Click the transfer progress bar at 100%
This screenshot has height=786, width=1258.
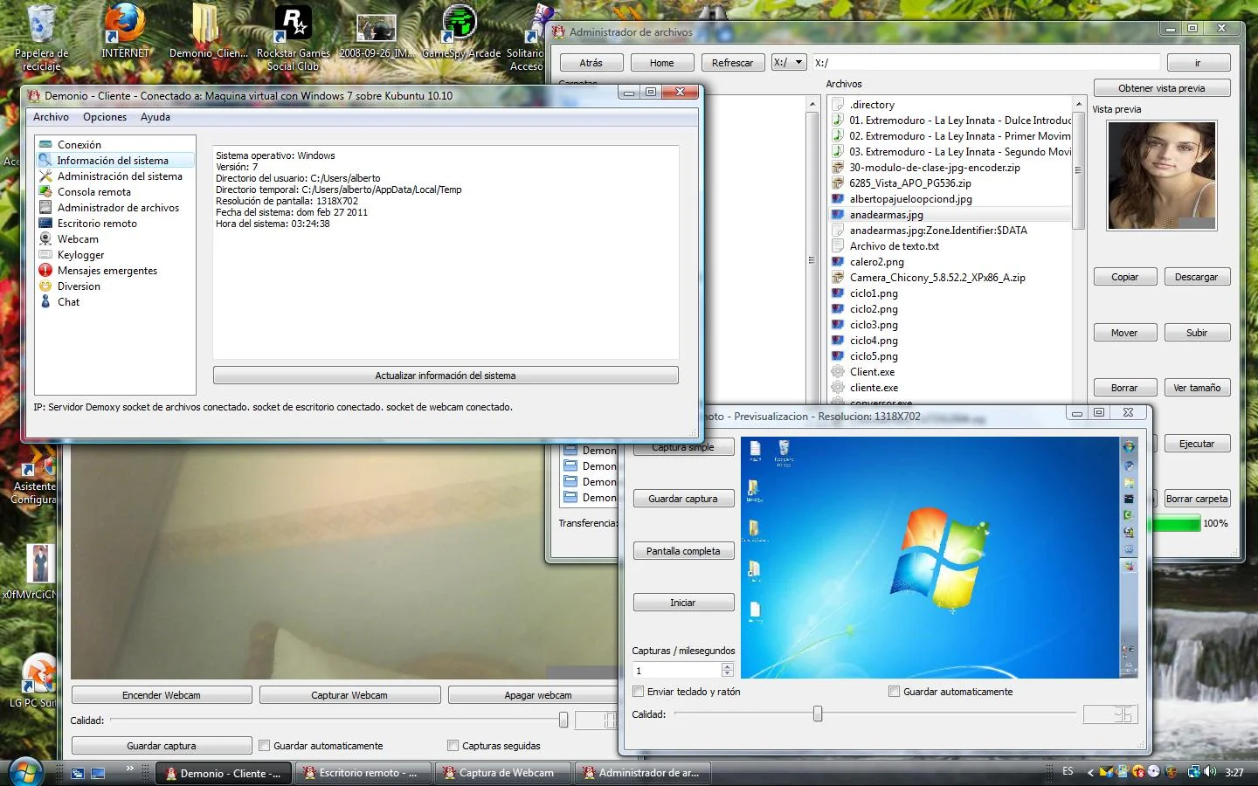[1176, 524]
